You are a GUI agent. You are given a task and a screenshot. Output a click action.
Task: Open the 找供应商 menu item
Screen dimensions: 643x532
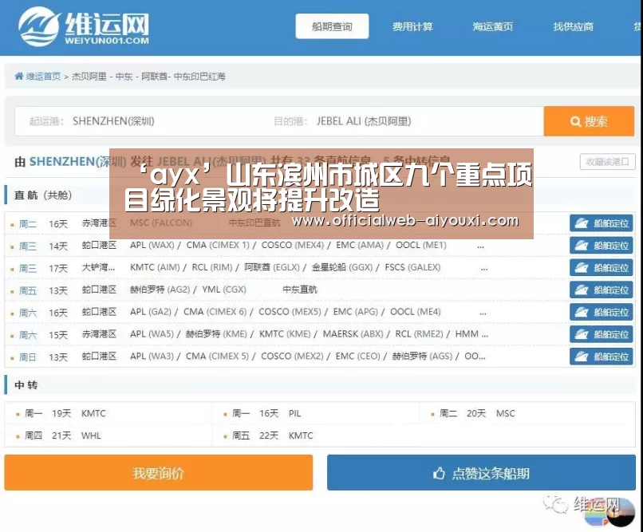(573, 26)
